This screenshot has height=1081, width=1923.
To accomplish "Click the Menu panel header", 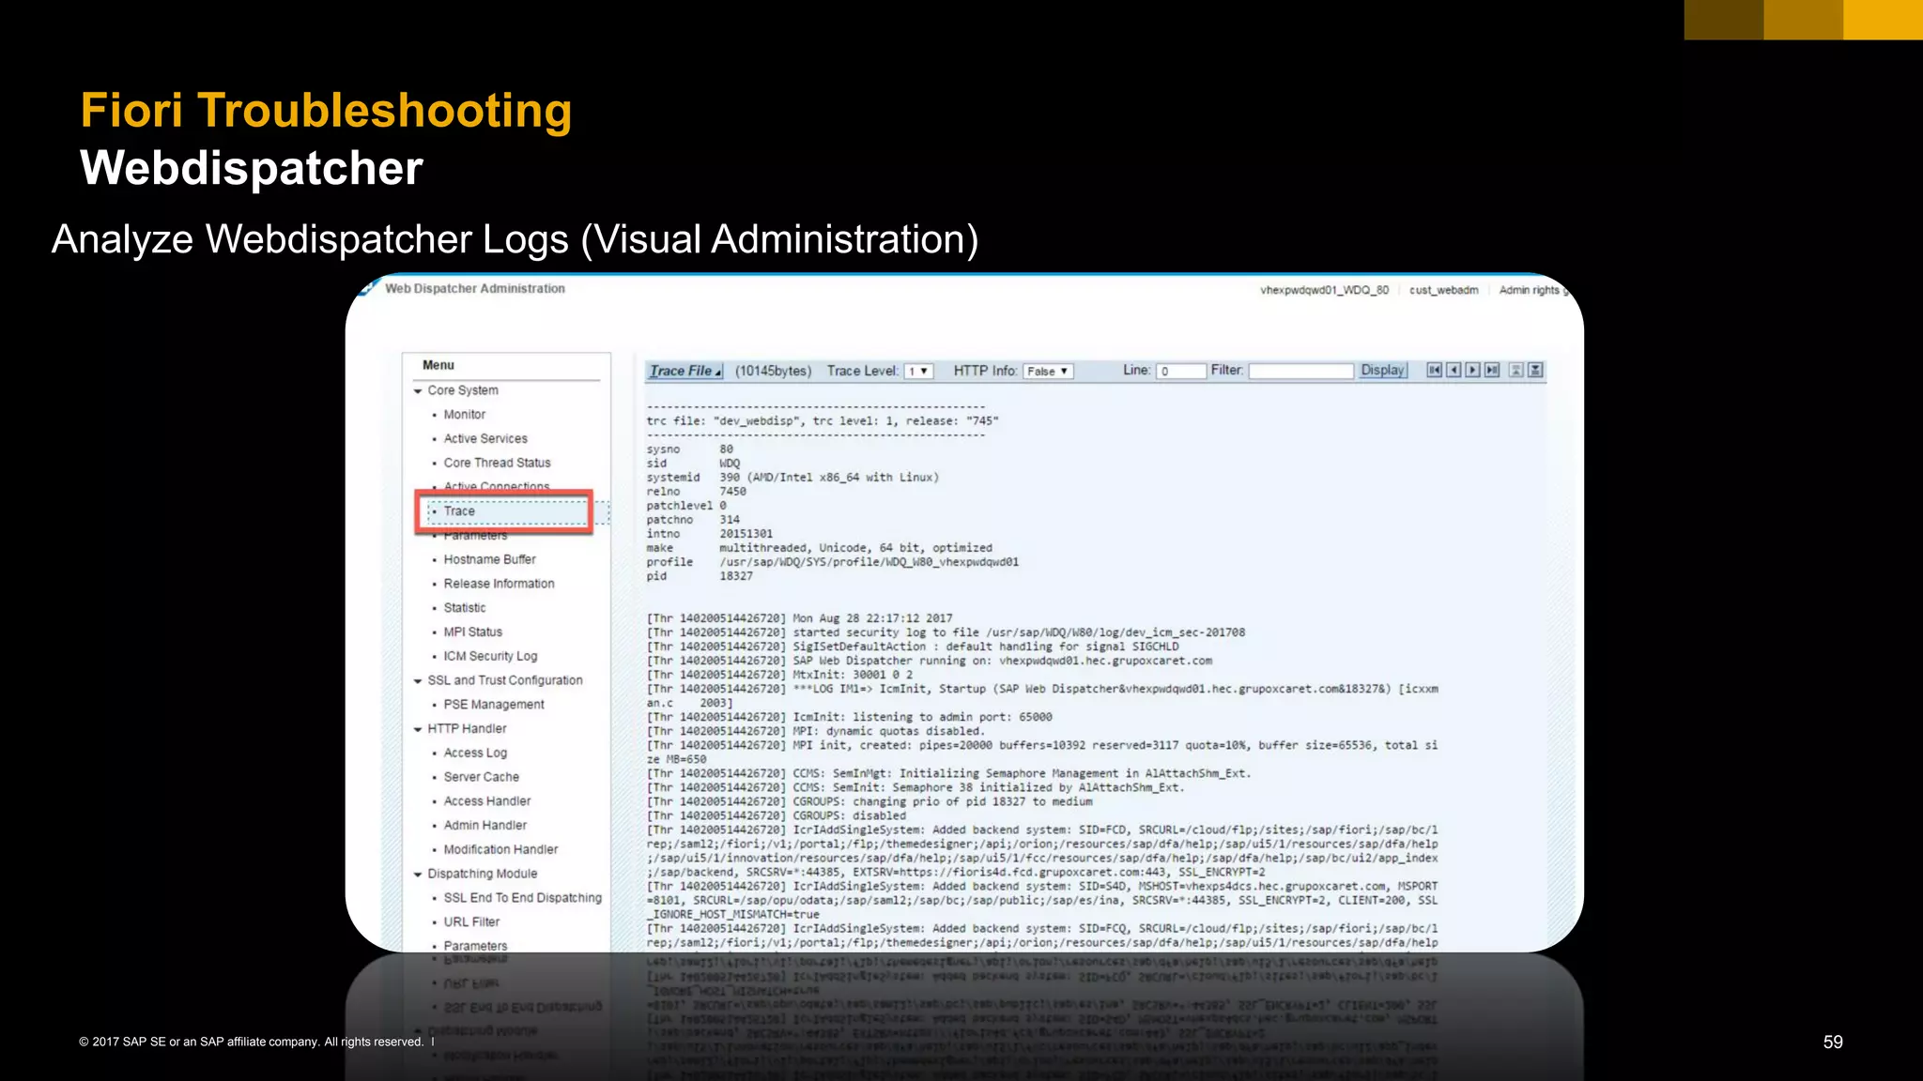I will pos(438,366).
